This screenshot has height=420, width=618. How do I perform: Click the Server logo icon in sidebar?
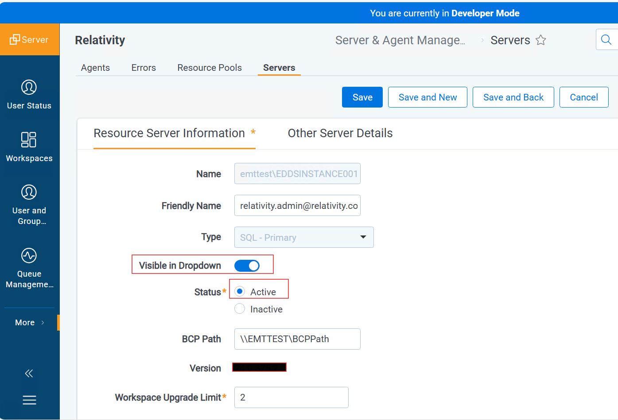(15, 39)
